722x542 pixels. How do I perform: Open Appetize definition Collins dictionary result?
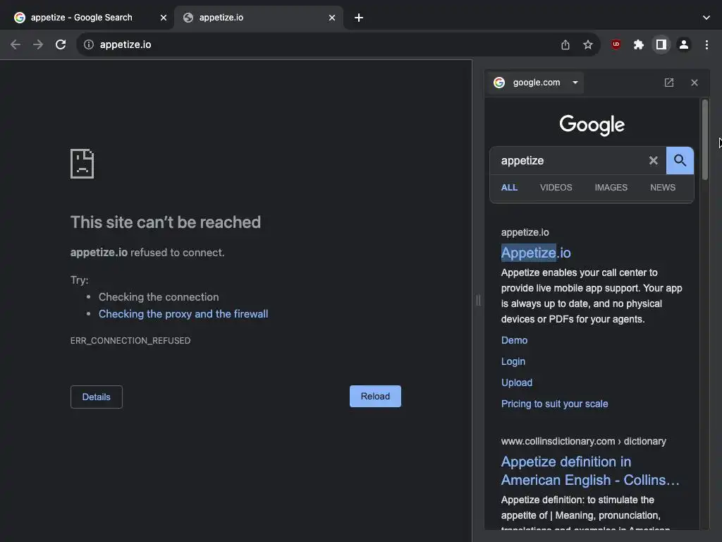click(x=590, y=471)
